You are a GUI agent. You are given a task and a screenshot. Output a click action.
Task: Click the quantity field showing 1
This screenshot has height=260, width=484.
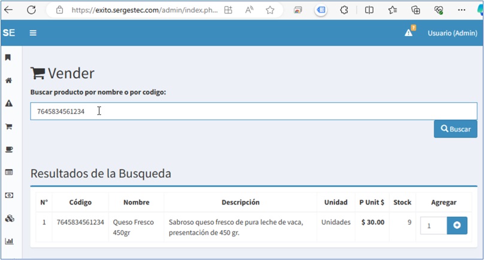(x=434, y=225)
